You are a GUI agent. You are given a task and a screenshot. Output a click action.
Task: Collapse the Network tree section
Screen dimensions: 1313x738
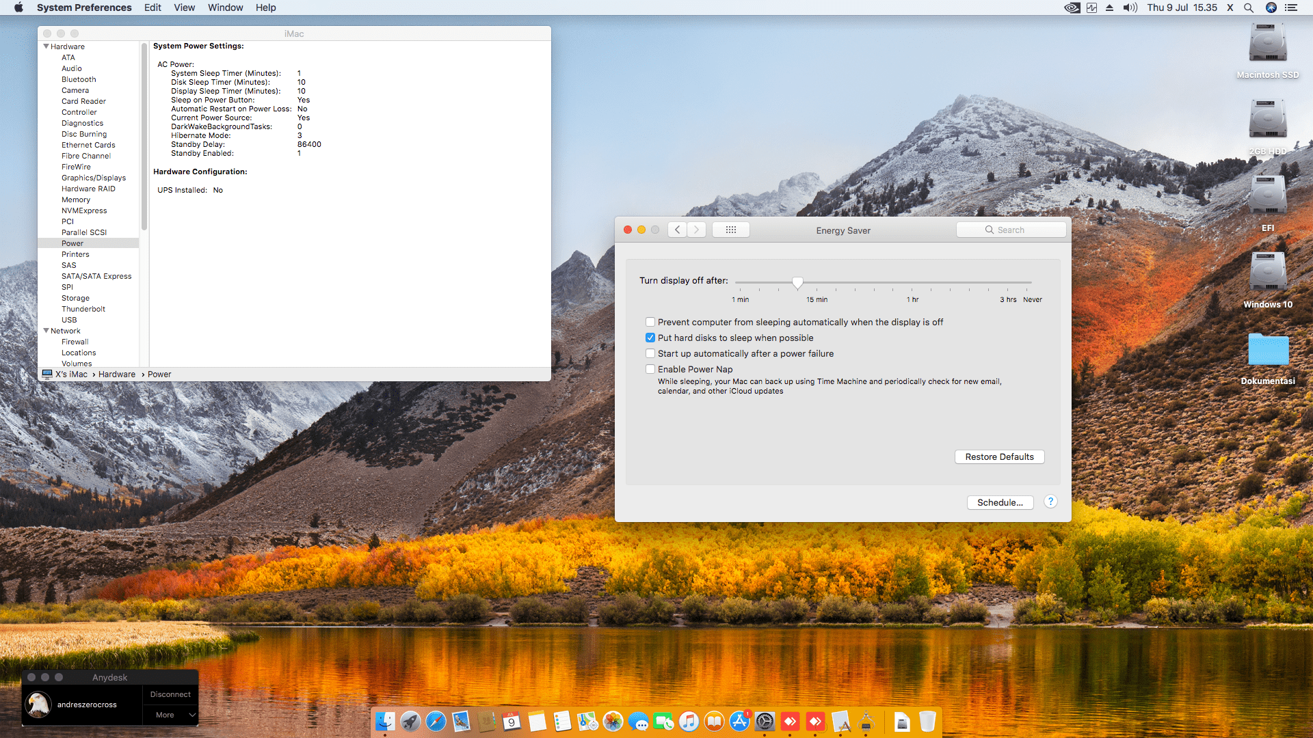coord(46,331)
